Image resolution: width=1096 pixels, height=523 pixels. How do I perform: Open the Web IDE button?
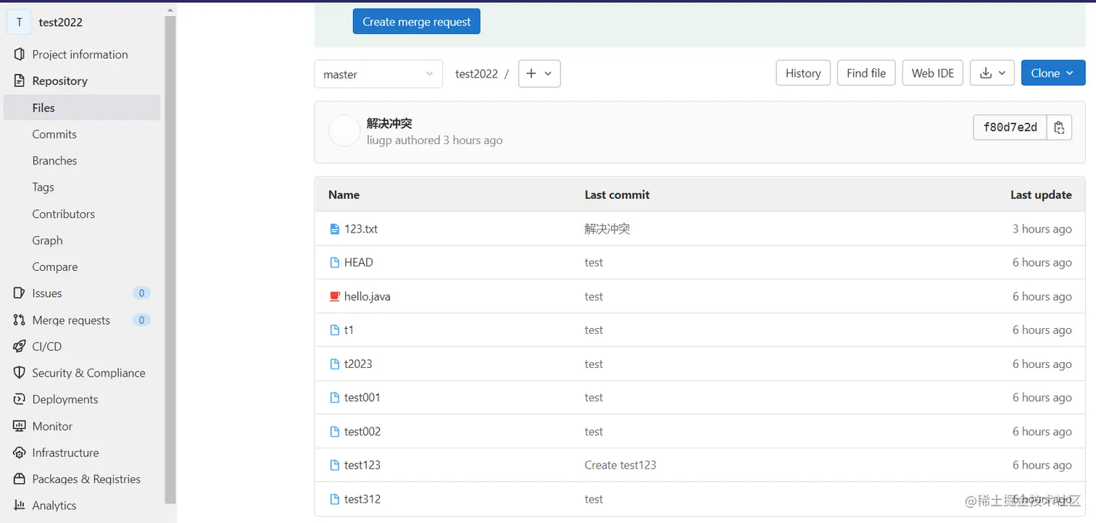(x=933, y=73)
